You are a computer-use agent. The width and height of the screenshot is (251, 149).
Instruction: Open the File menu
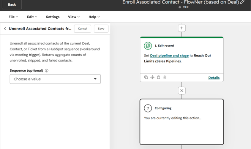point(13,17)
